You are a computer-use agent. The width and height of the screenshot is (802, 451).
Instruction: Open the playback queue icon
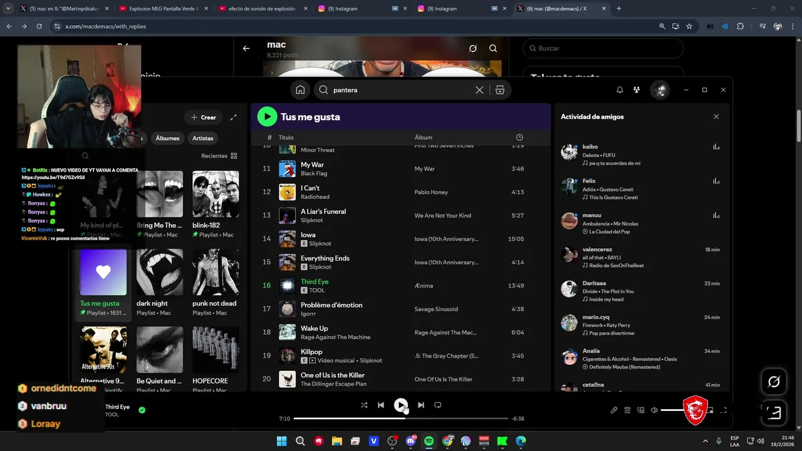click(627, 410)
